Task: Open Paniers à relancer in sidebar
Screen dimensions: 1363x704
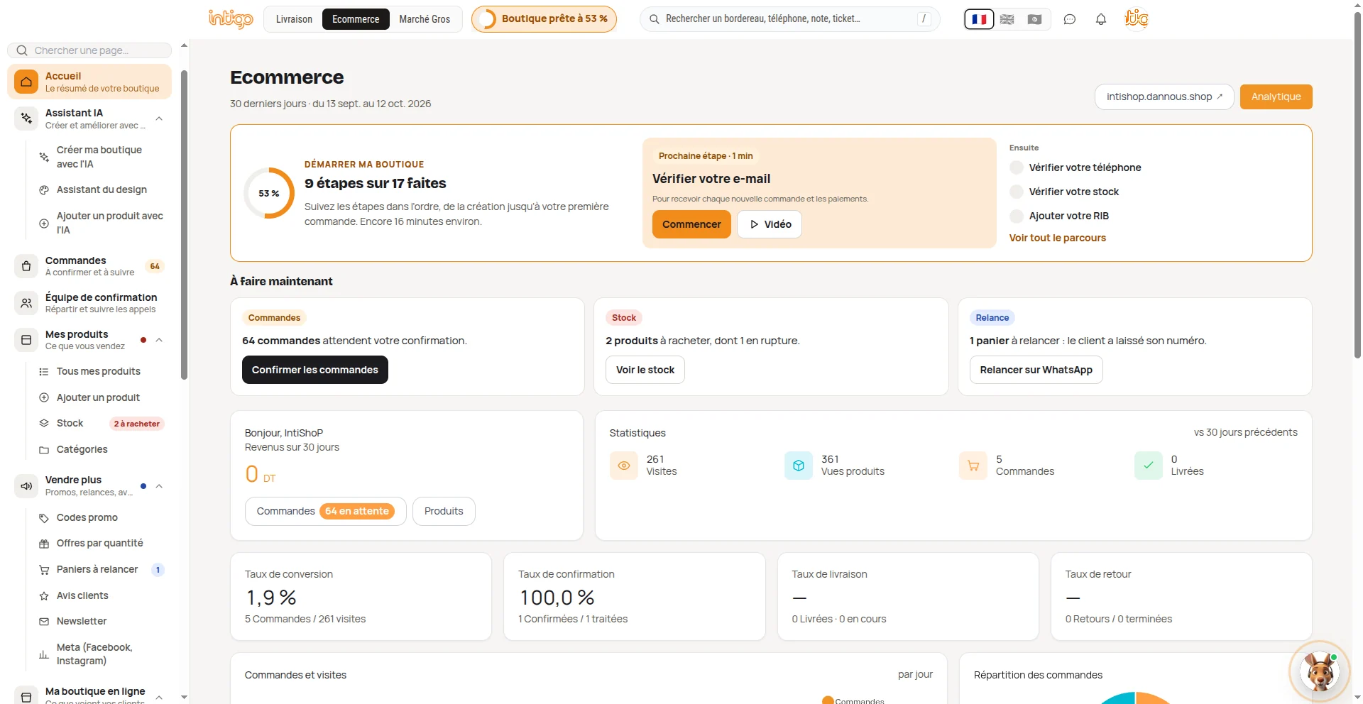Action: click(99, 569)
